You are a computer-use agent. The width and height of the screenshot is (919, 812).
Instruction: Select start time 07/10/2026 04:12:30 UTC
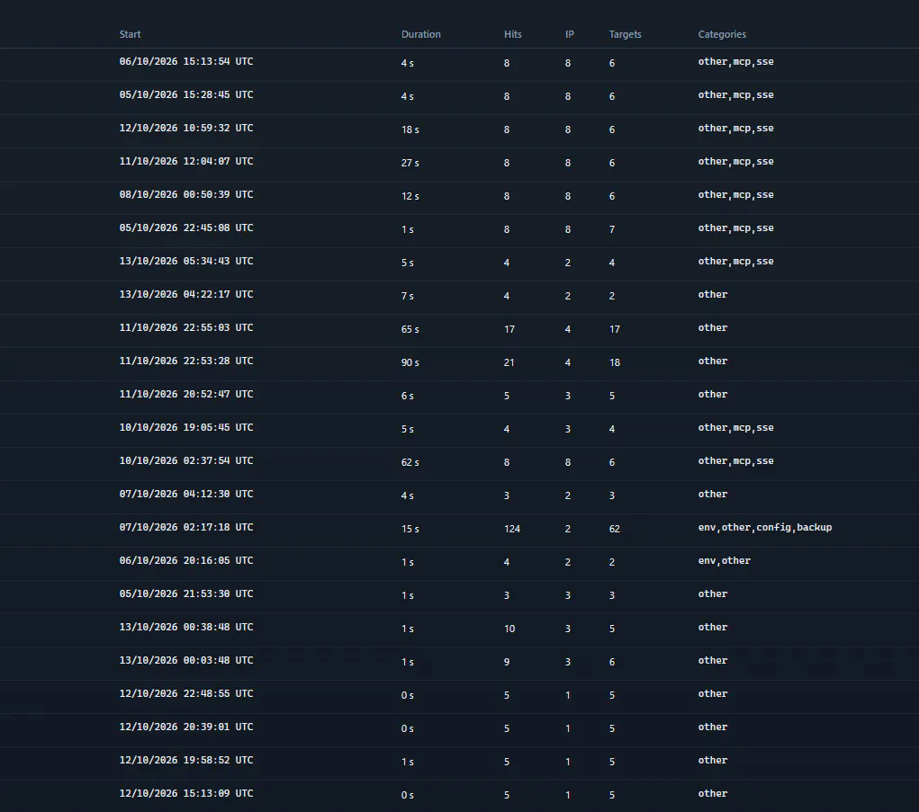[186, 494]
